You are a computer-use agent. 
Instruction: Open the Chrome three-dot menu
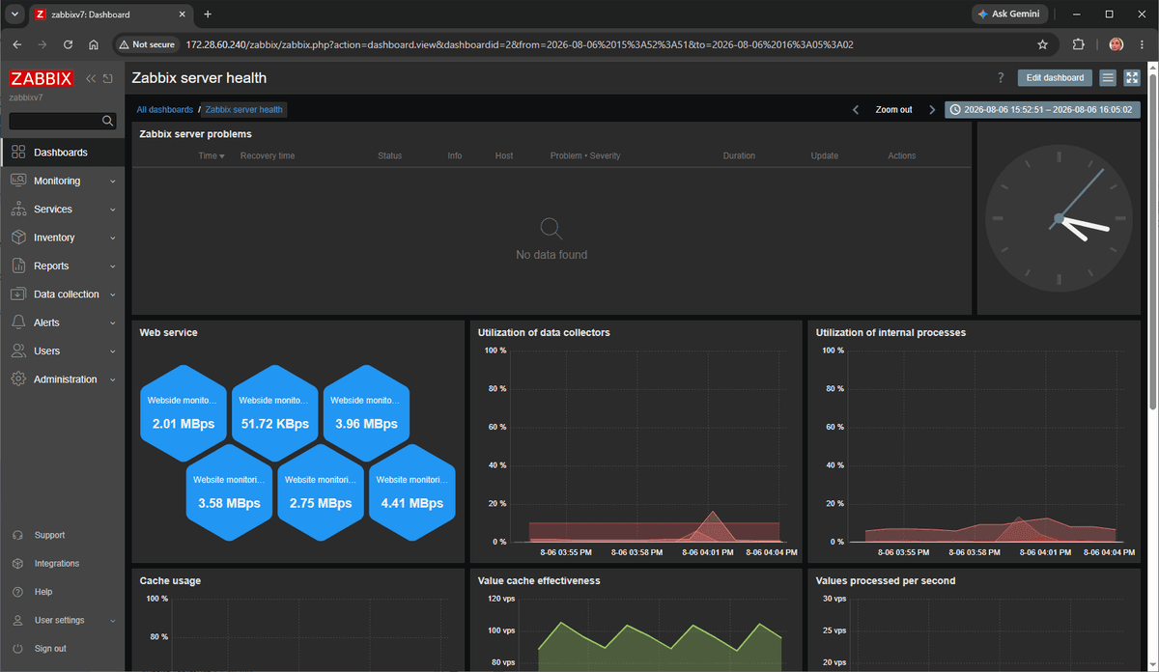1143,44
